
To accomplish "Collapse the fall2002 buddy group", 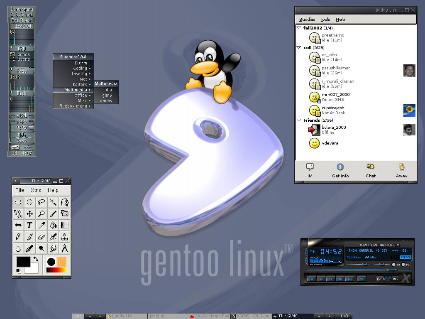I will (x=299, y=28).
